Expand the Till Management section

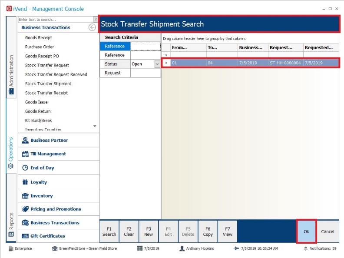[x=59, y=154]
